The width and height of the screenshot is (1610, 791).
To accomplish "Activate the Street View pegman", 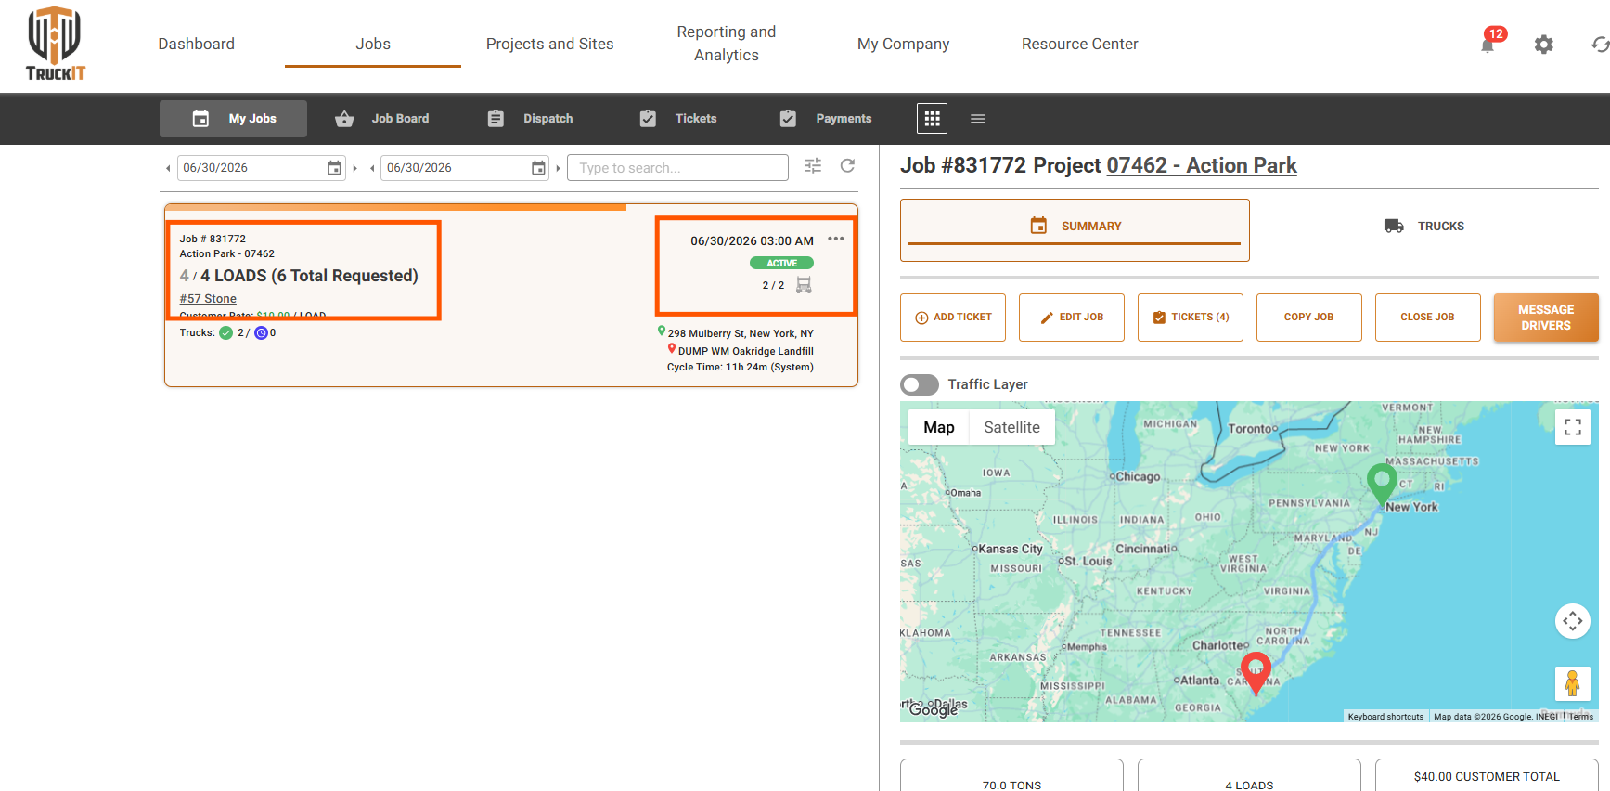I will 1573,683.
